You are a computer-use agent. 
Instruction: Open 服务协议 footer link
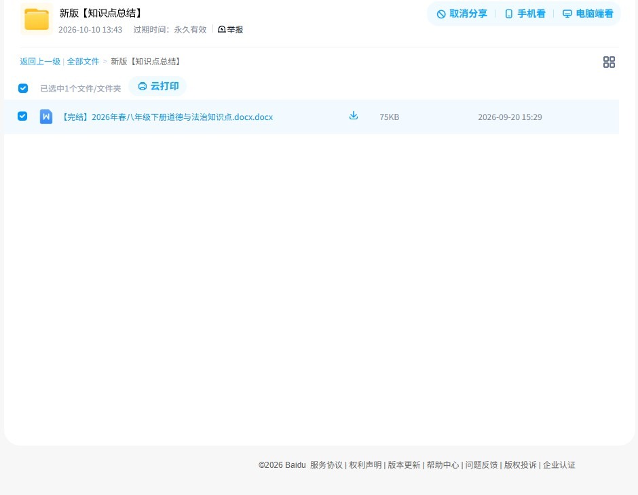[326, 465]
